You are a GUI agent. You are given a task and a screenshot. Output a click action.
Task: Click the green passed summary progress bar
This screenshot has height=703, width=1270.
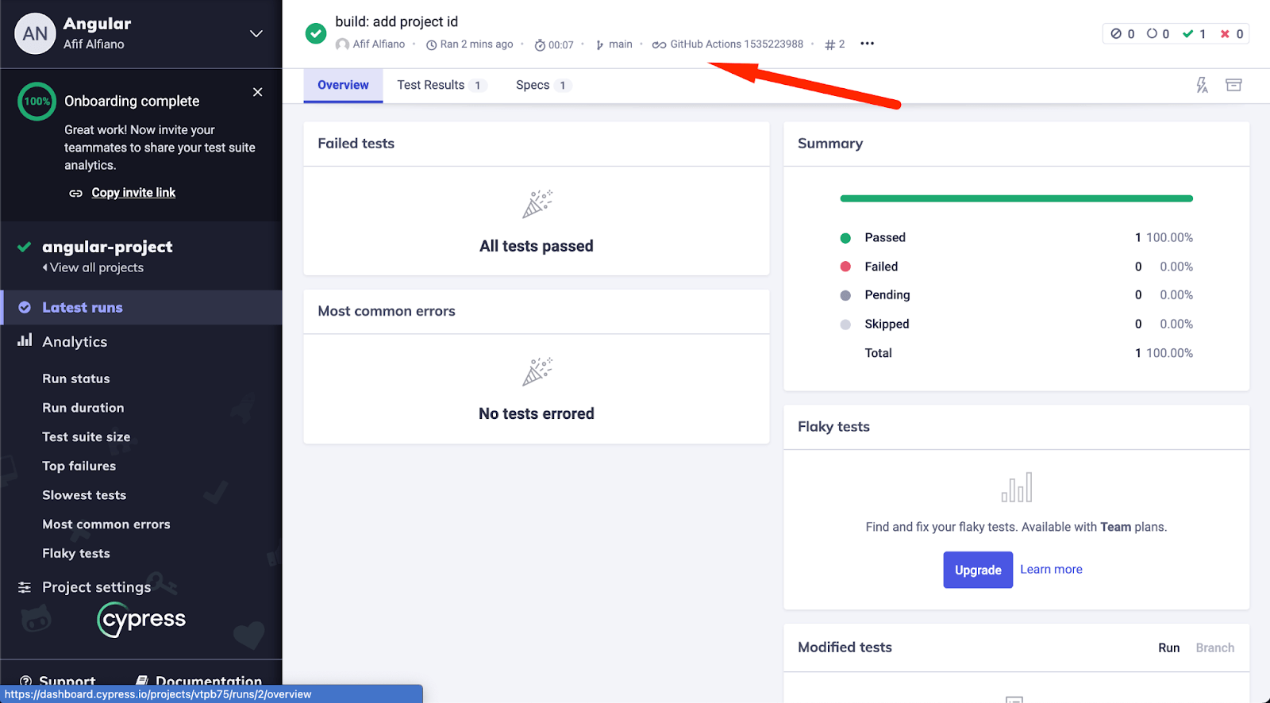(1016, 198)
